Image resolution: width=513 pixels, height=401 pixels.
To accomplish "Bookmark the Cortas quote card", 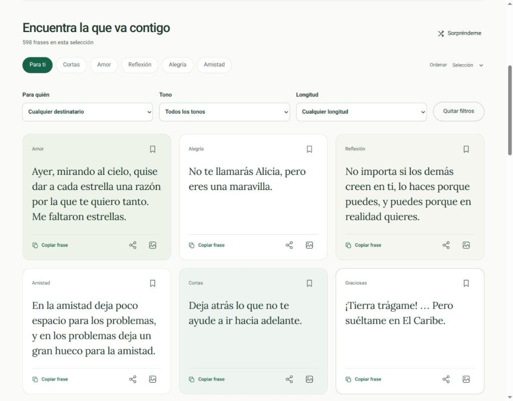I will [309, 283].
